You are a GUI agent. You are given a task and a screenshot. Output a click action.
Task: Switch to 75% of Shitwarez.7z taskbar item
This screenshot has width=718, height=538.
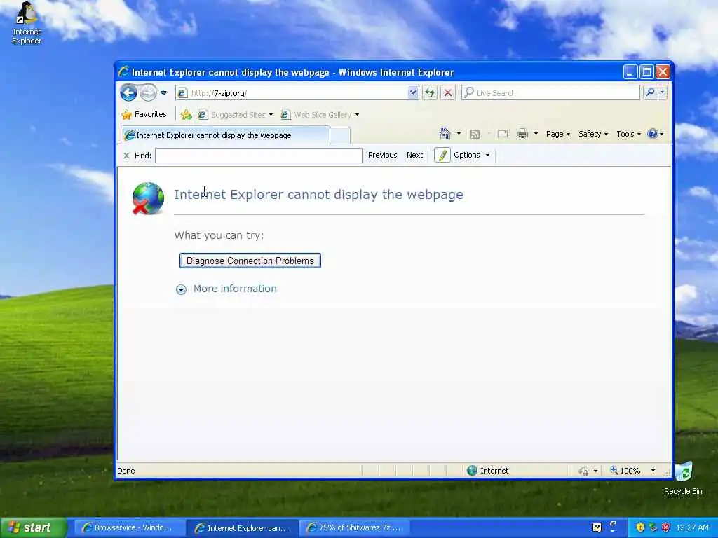(x=353, y=528)
